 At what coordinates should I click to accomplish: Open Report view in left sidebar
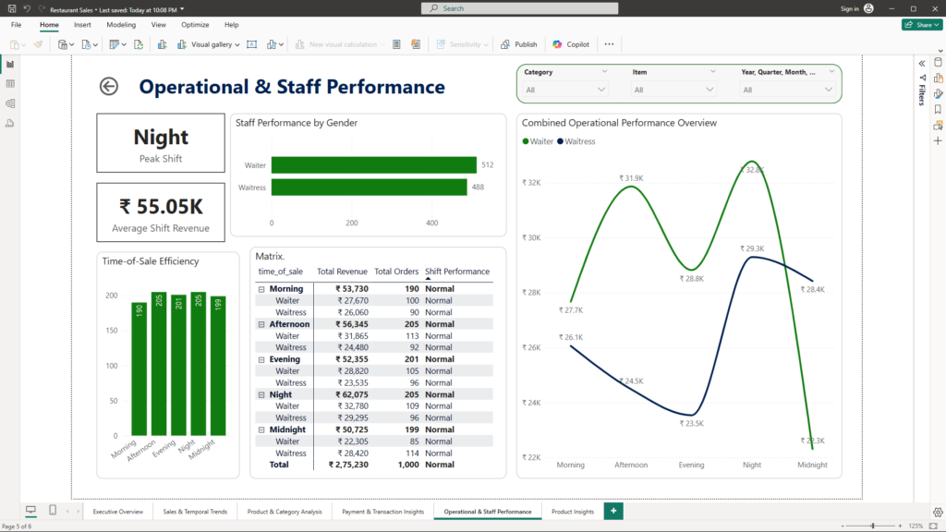pyautogui.click(x=10, y=64)
